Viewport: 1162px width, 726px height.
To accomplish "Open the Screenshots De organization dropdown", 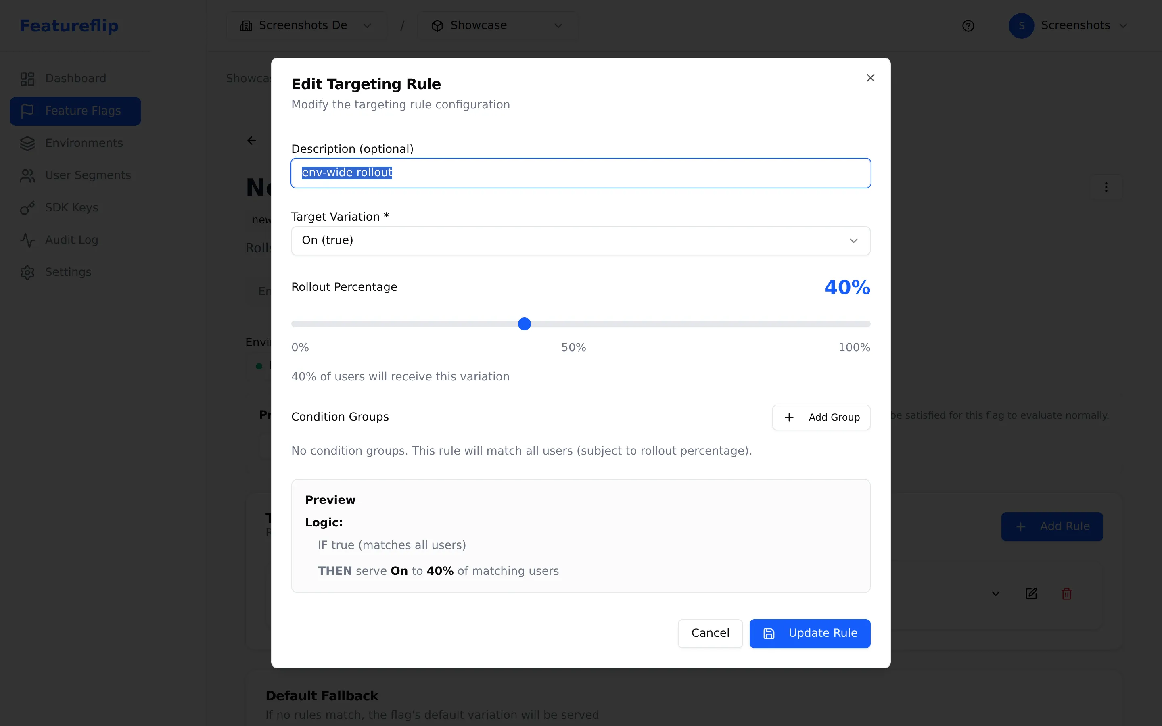I will click(306, 25).
